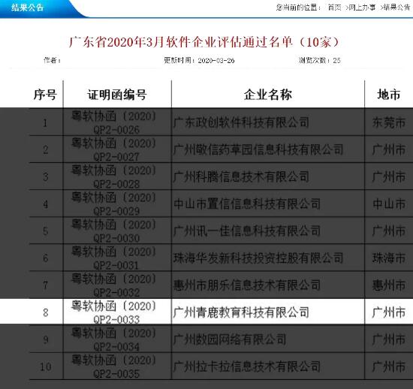Click the 东莞市 city cell

[x=389, y=122]
